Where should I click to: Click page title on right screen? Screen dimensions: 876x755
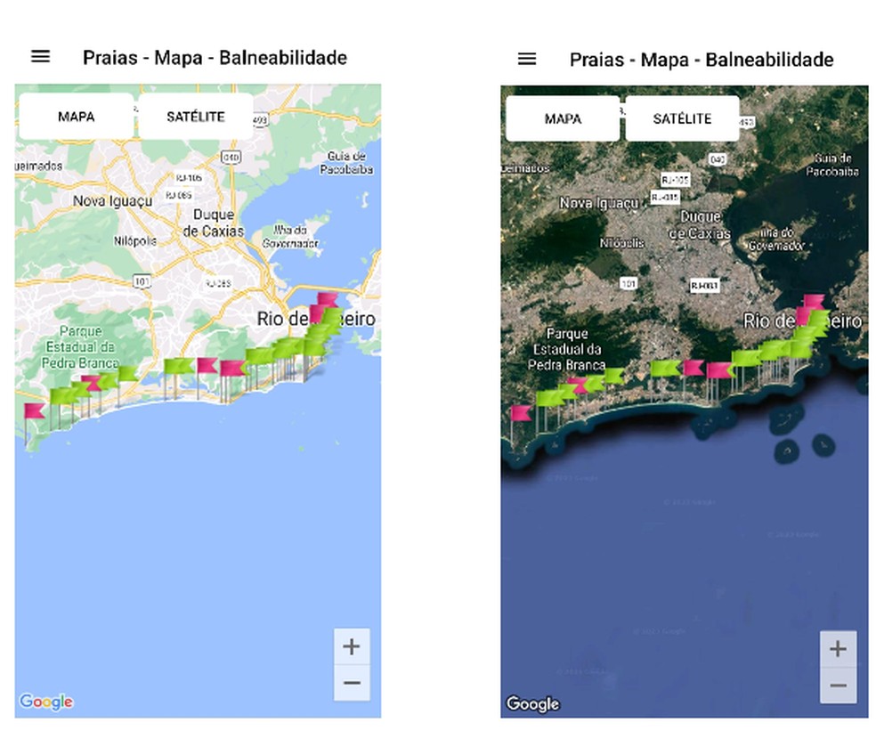[x=702, y=60]
